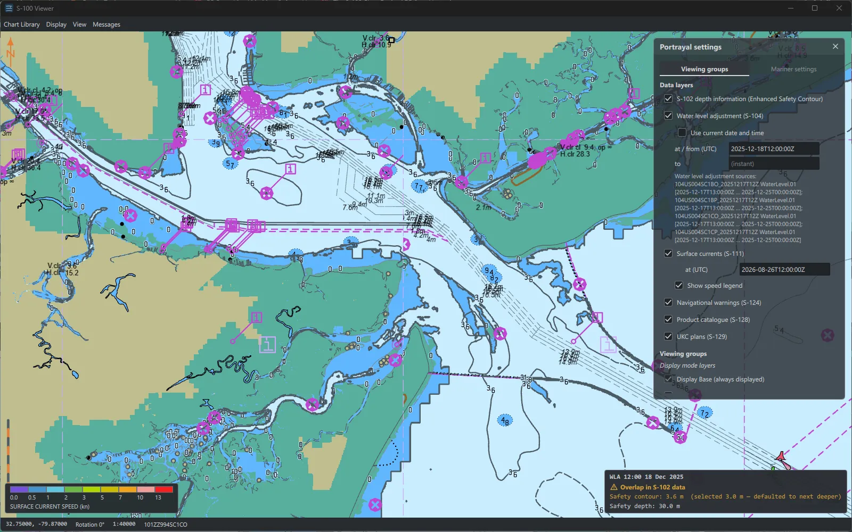This screenshot has height=532, width=852.
Task: Click the SURFACE CURRENT SPEED (kn) label
Action: click(x=50, y=506)
